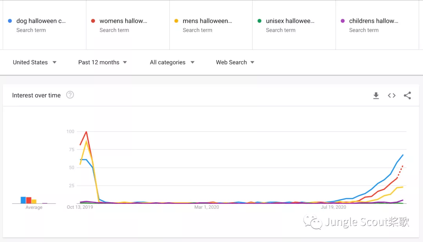Click green dot for unisex halloween term
Screen dimensions: 423x242
pyautogui.click(x=259, y=21)
